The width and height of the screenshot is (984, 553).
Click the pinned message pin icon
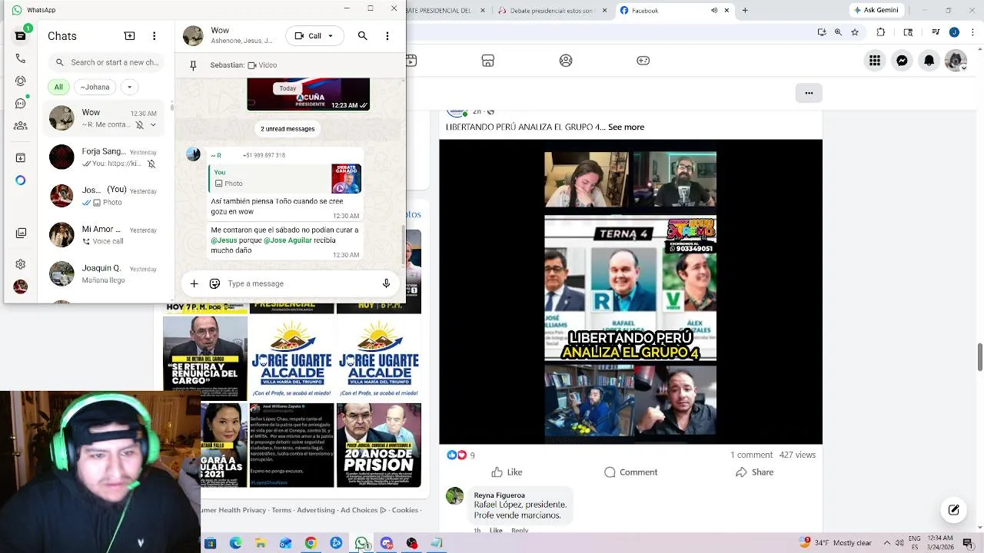(x=193, y=65)
